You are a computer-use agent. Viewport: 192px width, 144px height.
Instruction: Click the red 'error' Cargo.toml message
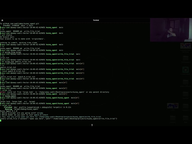click(55, 92)
